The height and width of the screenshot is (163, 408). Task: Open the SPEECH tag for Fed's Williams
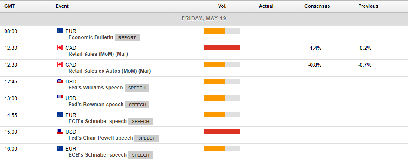137,88
